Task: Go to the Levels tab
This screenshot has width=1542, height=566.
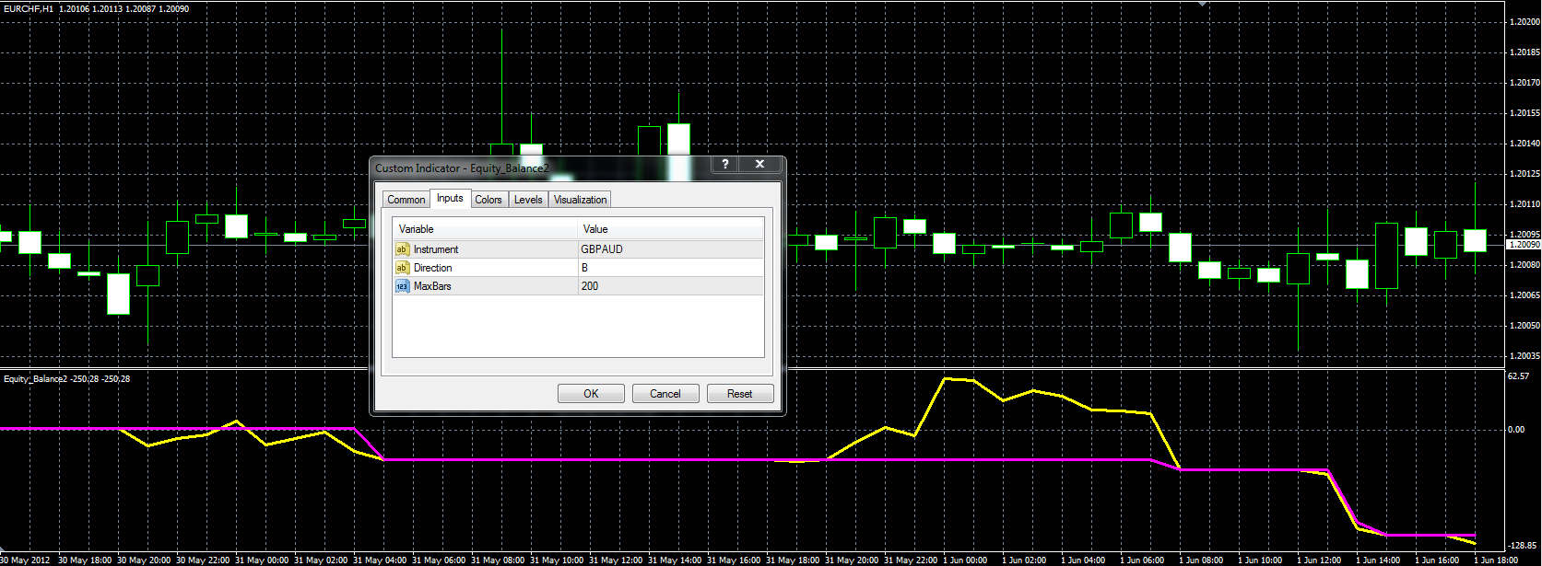Action: click(528, 200)
